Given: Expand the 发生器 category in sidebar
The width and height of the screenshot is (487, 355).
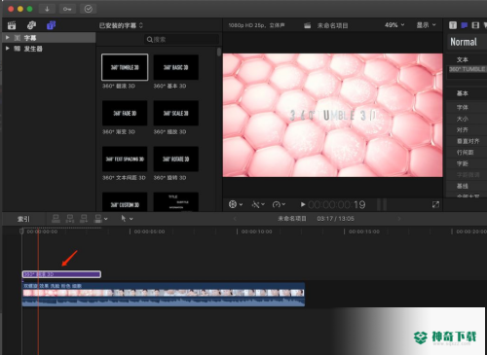Looking at the screenshot, I should click(7, 49).
